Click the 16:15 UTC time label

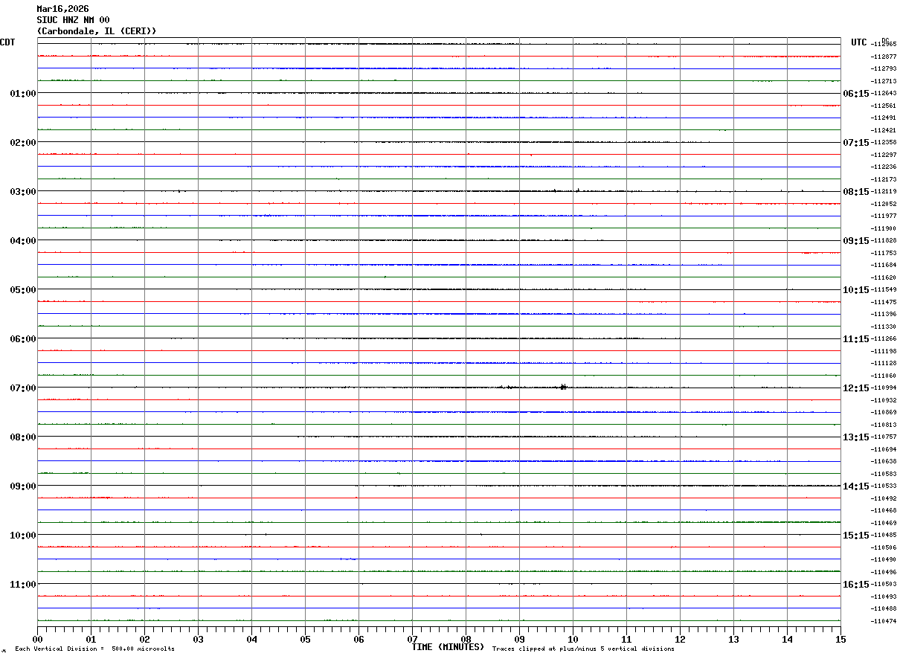(x=854, y=585)
